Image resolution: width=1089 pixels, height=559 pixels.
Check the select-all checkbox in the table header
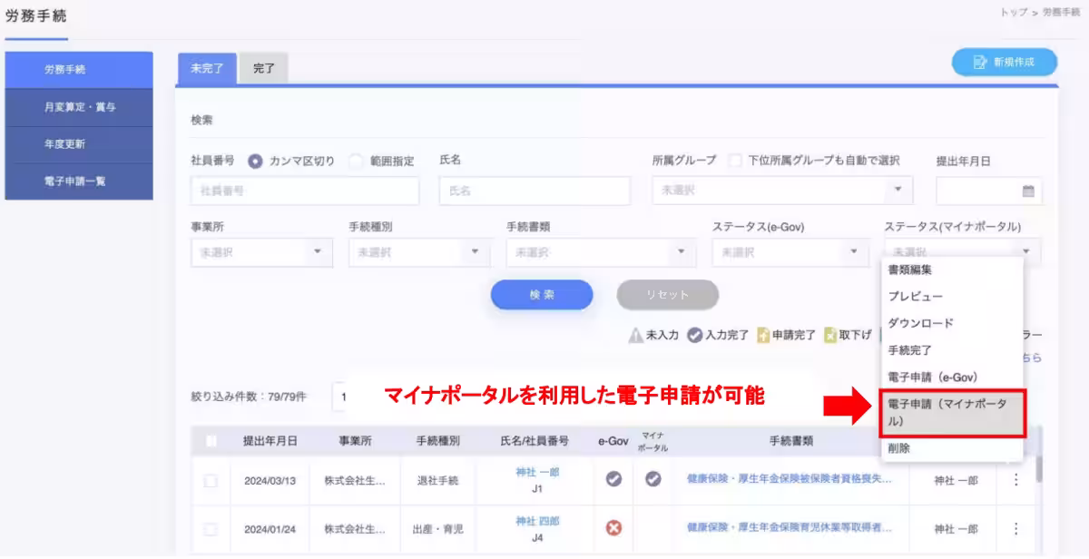210,442
